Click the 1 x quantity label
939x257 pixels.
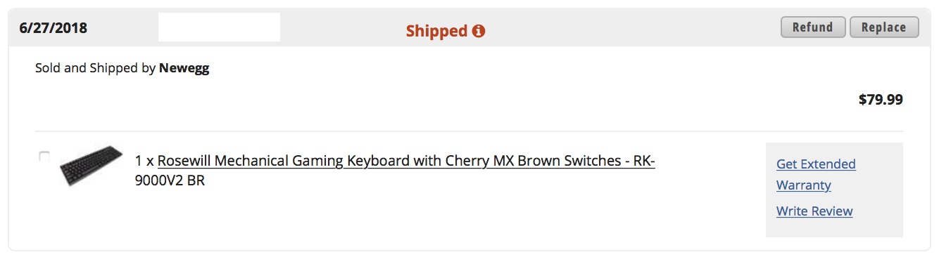(145, 161)
